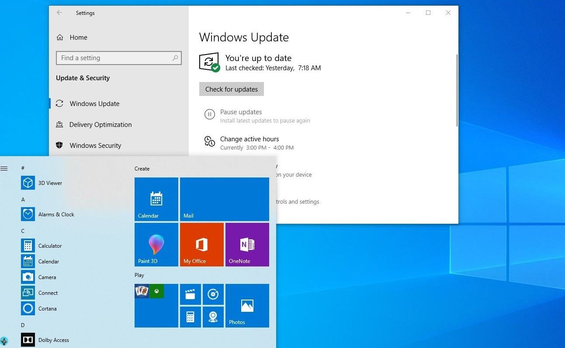Click the search magnifier icon in Settings
Image resolution: width=565 pixels, height=348 pixels.
tap(175, 58)
